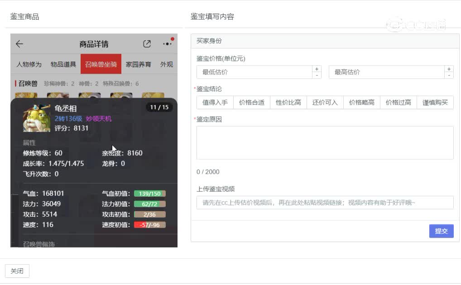Screen dimensions: 461x285
Task: Open the three-dot more menu icon
Action: coord(167,44)
